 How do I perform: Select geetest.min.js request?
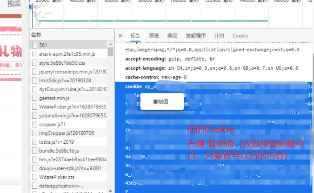(68, 98)
